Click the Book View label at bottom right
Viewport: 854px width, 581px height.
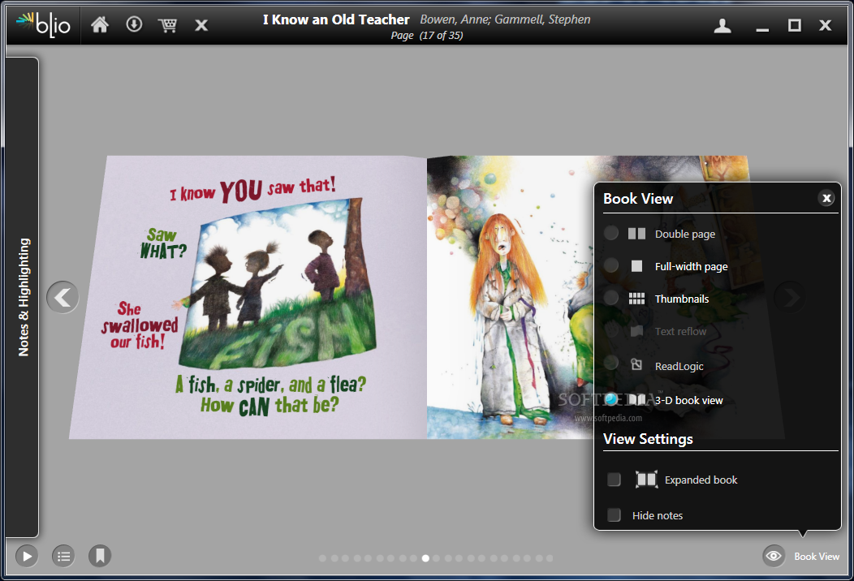pyautogui.click(x=817, y=557)
